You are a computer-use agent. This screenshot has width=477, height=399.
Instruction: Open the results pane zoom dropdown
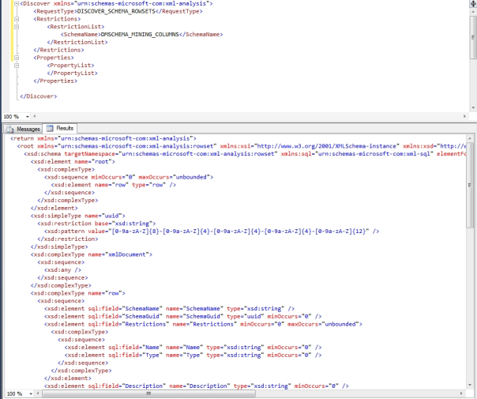[31, 393]
